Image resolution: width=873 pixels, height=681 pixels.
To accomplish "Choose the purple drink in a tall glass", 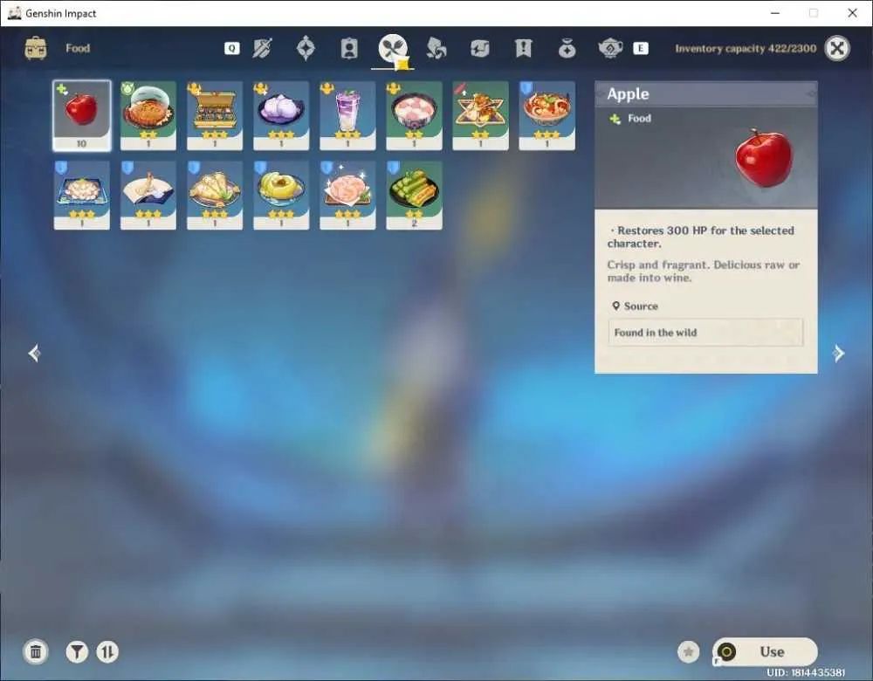I will coord(347,116).
